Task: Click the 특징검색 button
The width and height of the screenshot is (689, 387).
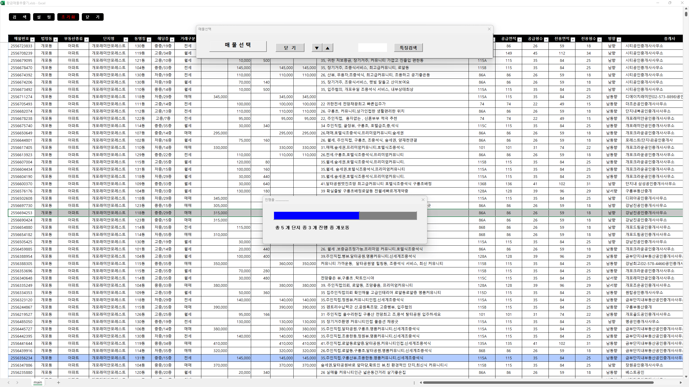Action: tap(408, 48)
